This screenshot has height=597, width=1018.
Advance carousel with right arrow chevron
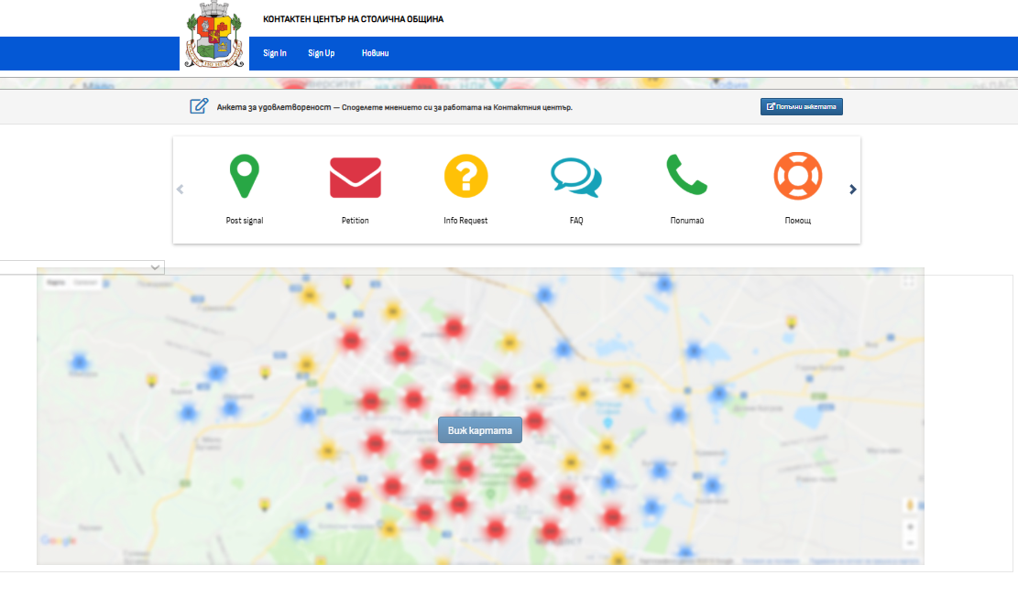852,190
